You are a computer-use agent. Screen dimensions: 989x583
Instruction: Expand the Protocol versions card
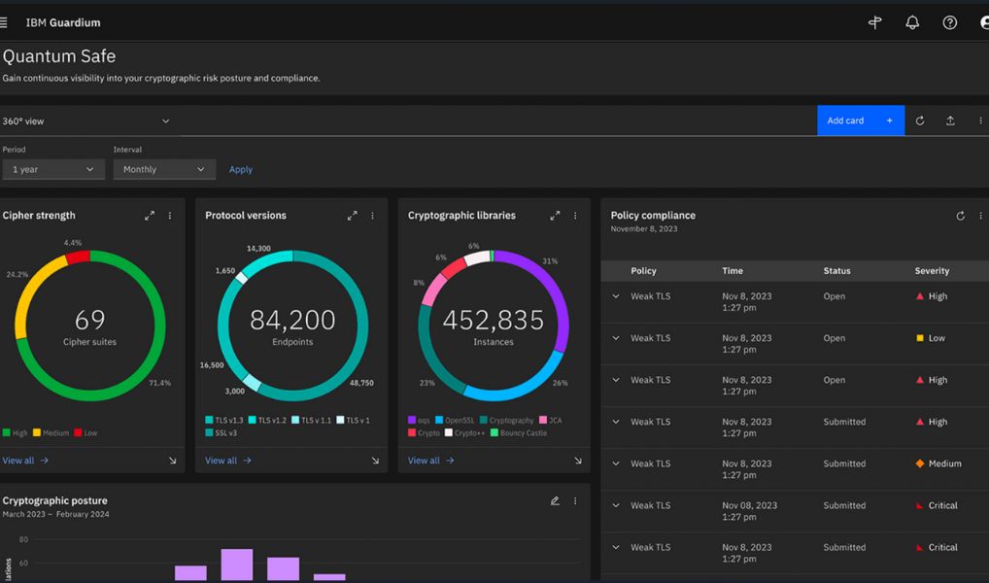(352, 216)
